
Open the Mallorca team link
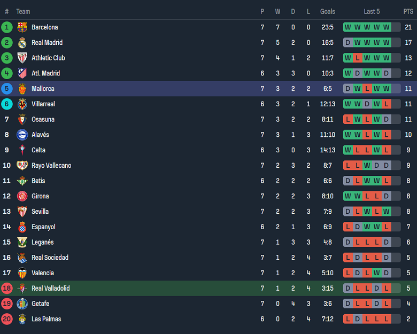tap(43, 89)
